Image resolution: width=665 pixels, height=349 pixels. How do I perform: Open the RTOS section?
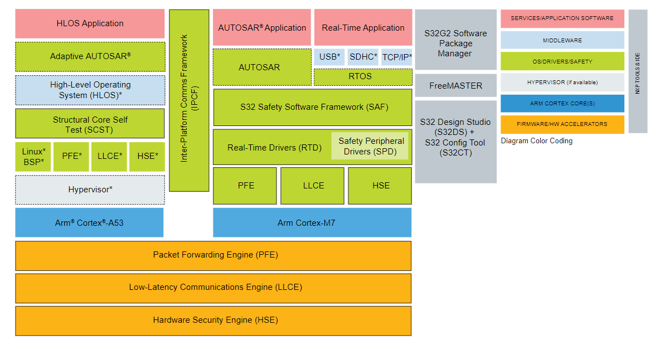[363, 76]
